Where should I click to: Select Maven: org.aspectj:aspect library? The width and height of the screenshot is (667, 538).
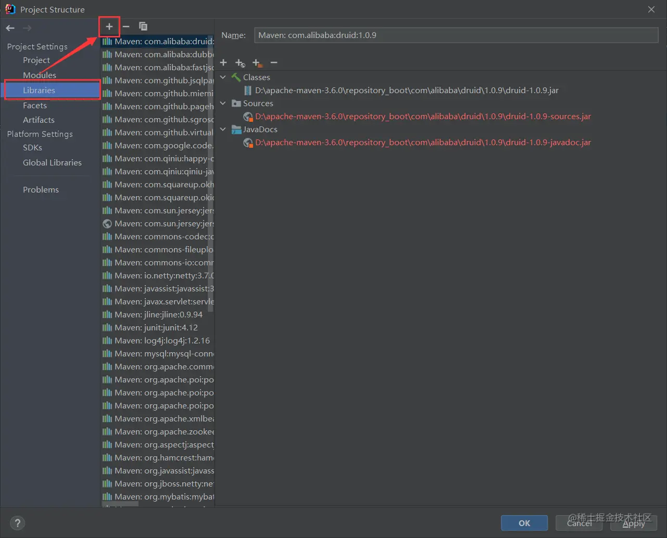point(157,444)
